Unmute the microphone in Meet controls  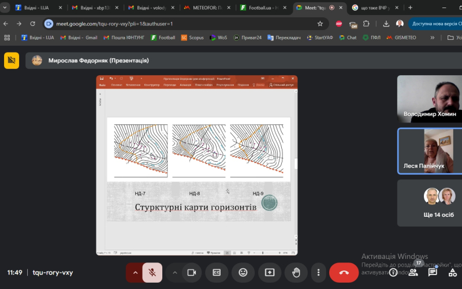(152, 272)
